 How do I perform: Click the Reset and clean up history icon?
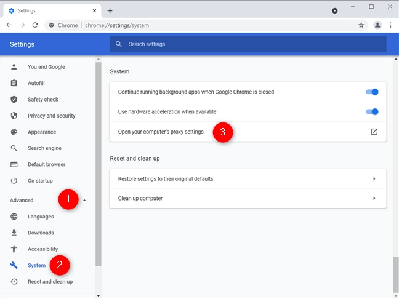[14, 281]
